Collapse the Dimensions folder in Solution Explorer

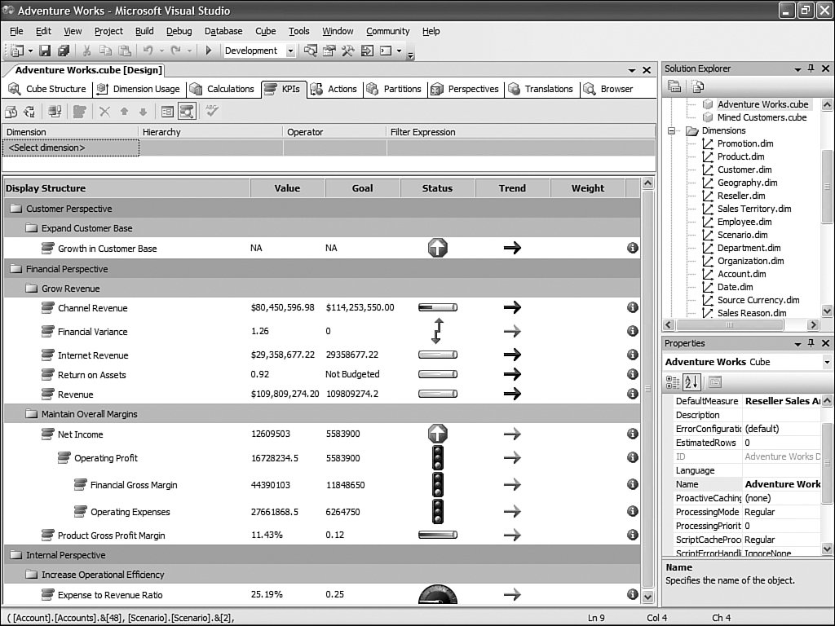pyautogui.click(x=672, y=130)
